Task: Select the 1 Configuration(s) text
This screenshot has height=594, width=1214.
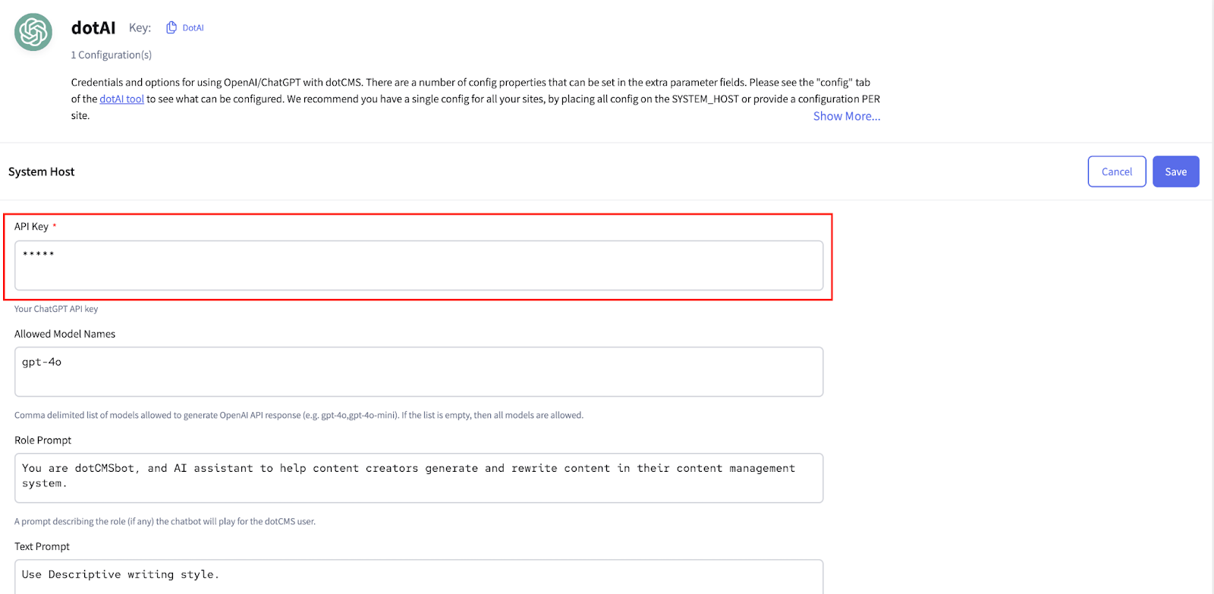Action: 112,55
